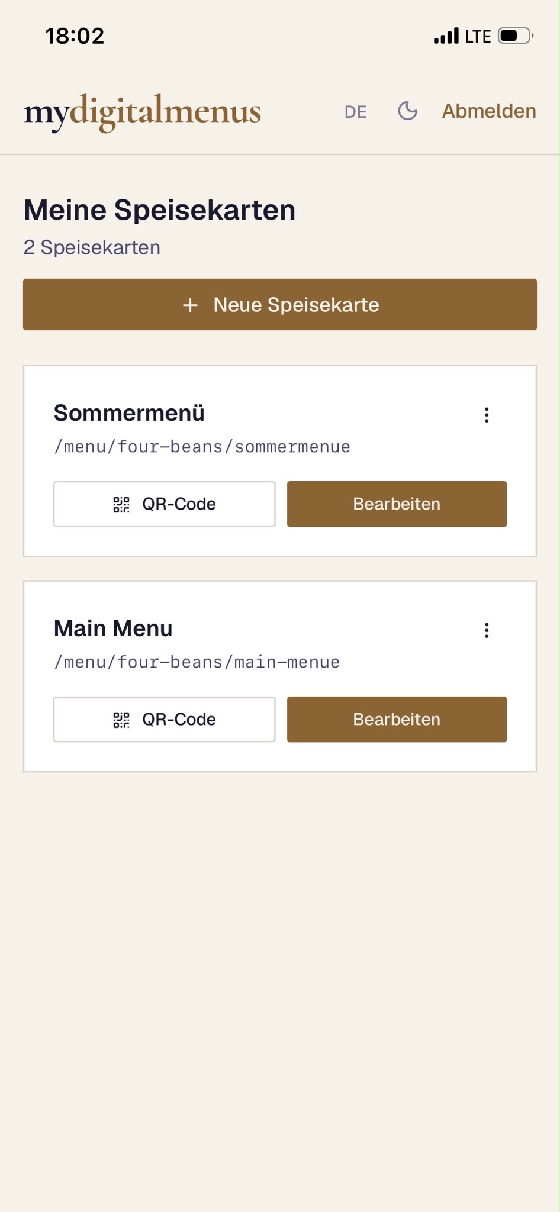Viewport: 560px width, 1212px height.
Task: Open the /menu/four-beans/main-menue path
Action: click(x=197, y=662)
